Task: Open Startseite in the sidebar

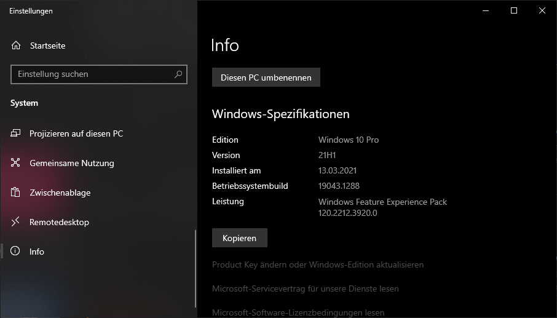Action: coord(47,46)
